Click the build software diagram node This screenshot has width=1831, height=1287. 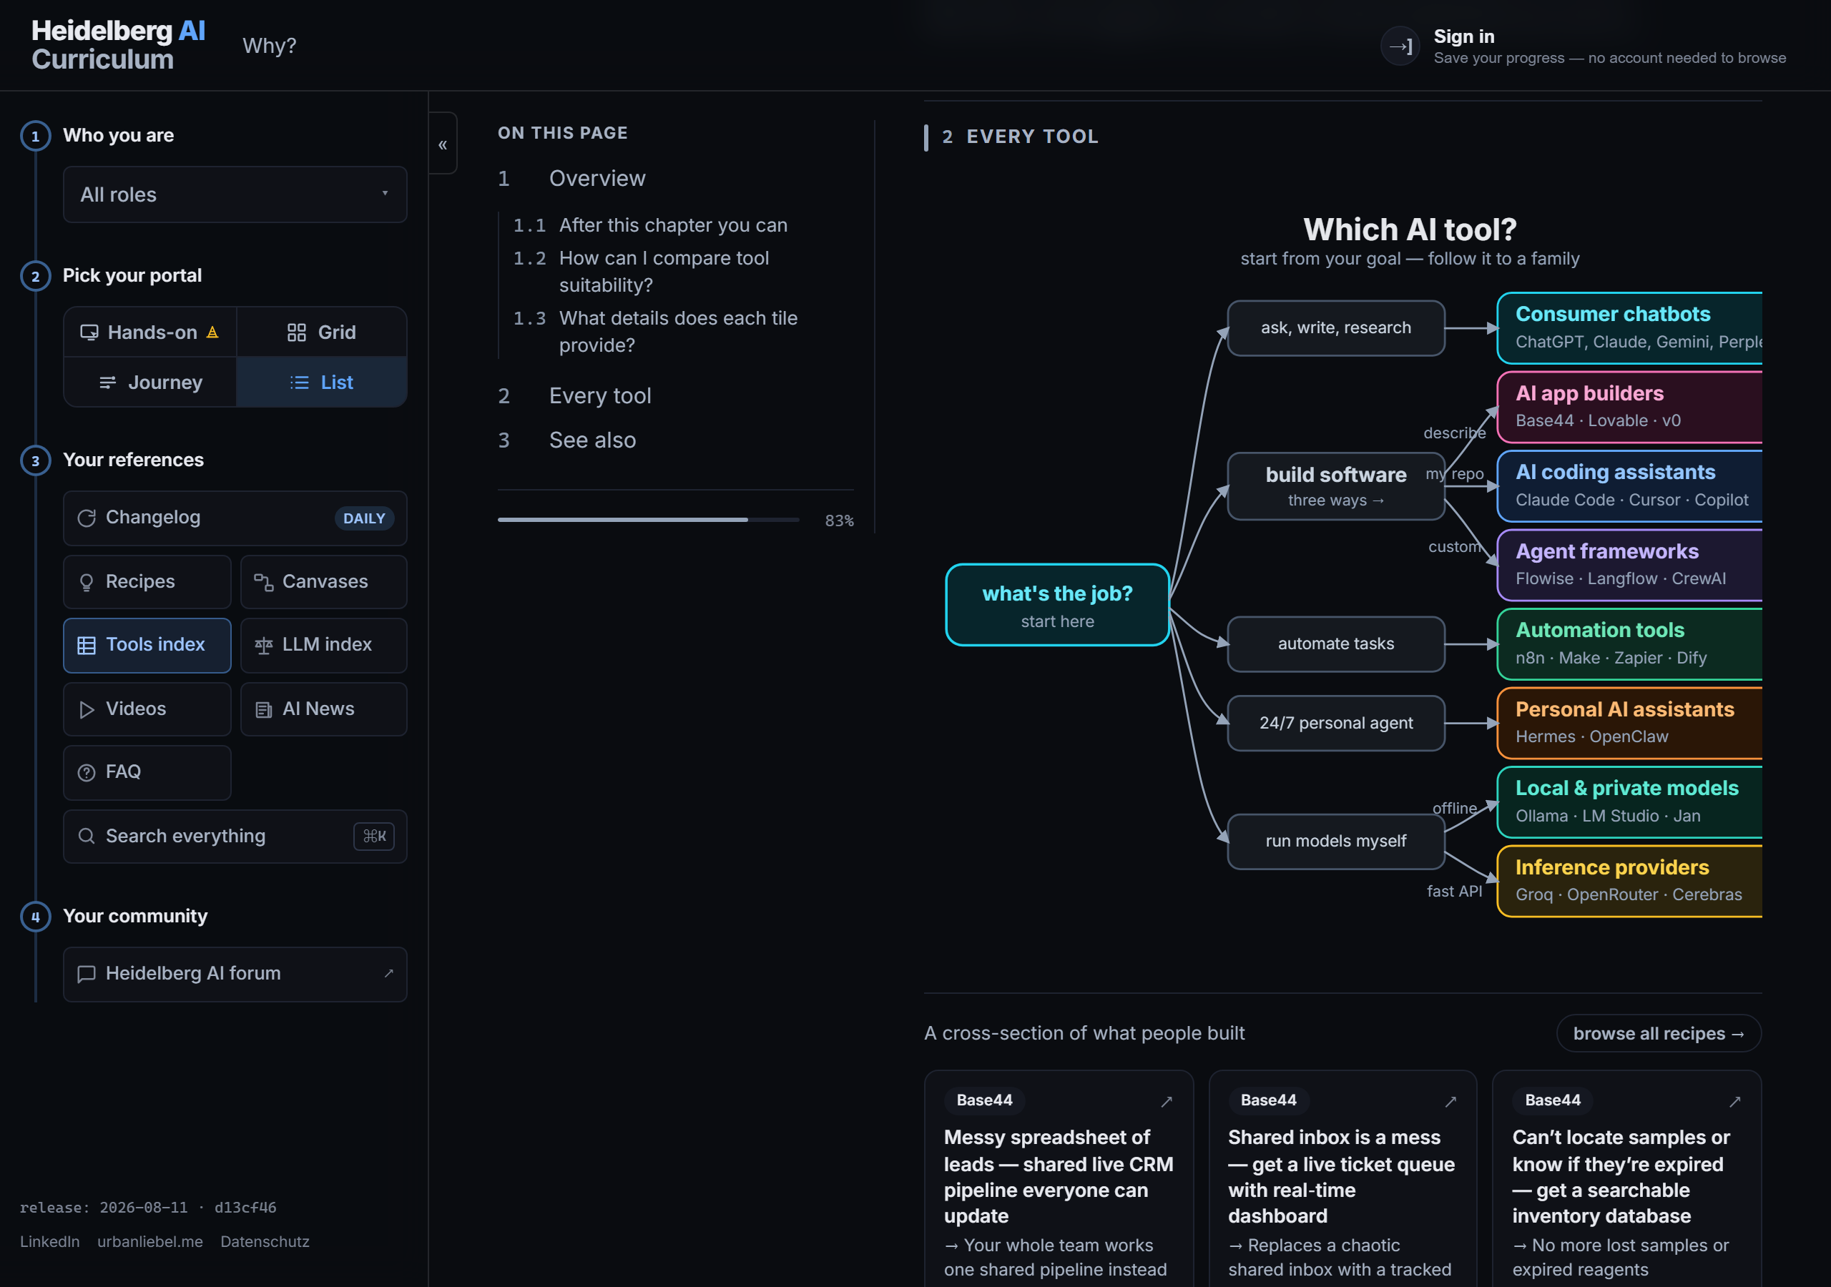pyautogui.click(x=1336, y=486)
